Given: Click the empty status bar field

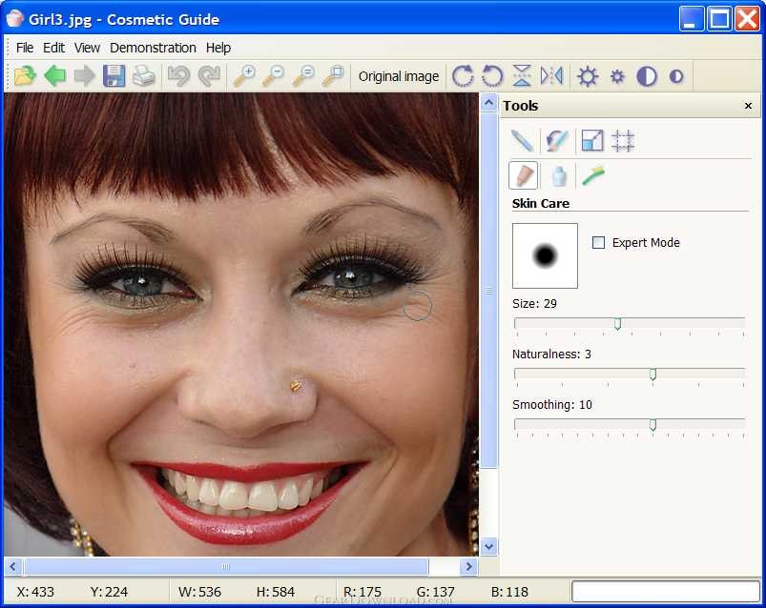Looking at the screenshot, I should (x=666, y=592).
